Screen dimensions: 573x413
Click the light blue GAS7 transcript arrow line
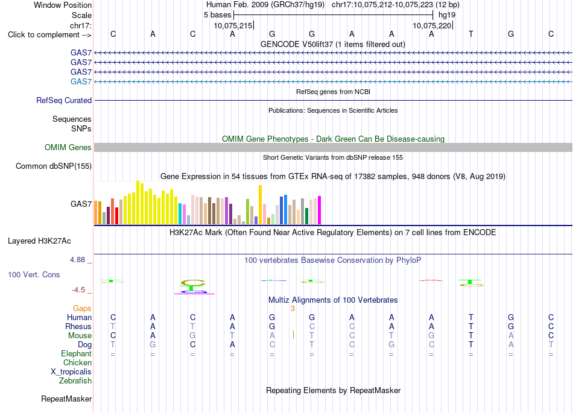[333, 81]
